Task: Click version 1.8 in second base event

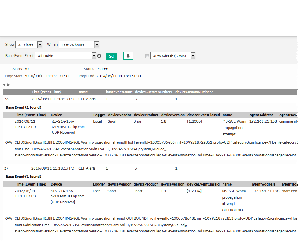Action: click(x=163, y=191)
